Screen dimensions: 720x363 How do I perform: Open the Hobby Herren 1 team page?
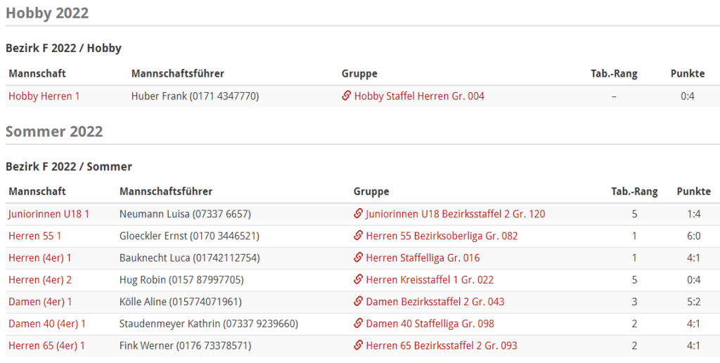point(44,96)
